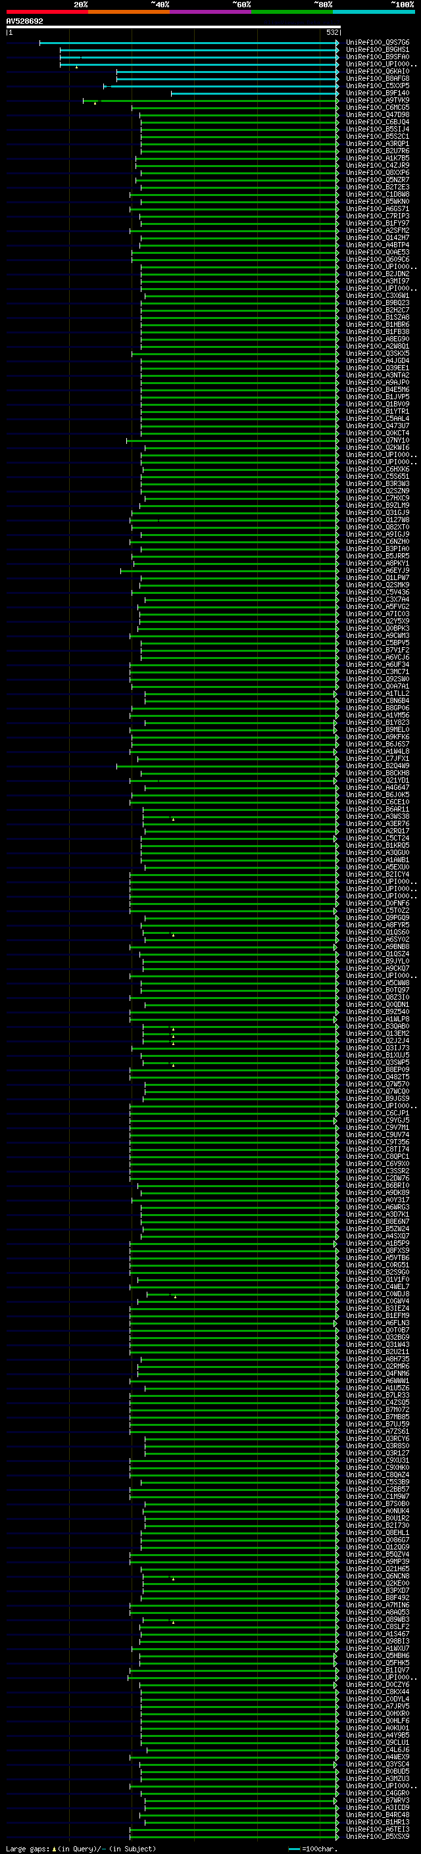
Task: Open hit UniRef100_B9SFA0
Action: coord(378,57)
